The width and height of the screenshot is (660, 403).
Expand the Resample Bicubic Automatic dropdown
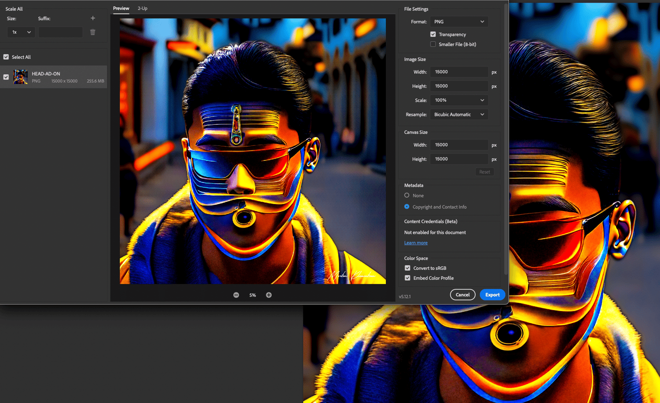pos(459,115)
